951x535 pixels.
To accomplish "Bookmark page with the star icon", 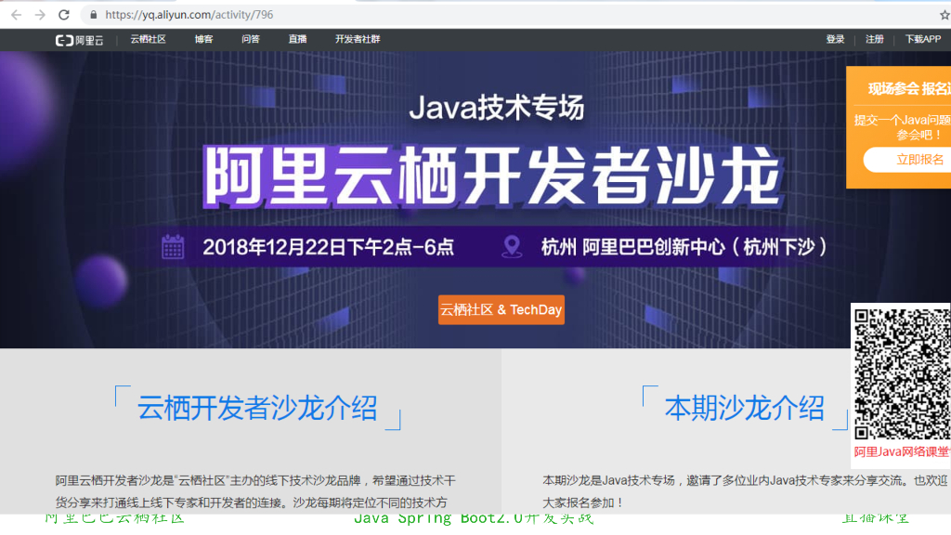I will pyautogui.click(x=944, y=15).
